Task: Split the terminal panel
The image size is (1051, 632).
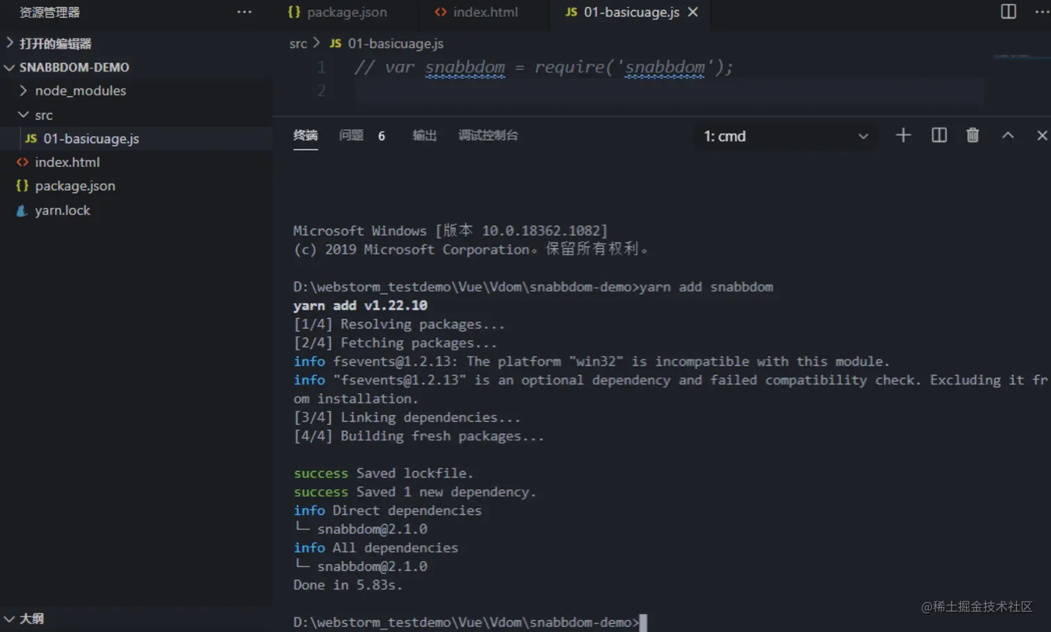Action: [938, 135]
